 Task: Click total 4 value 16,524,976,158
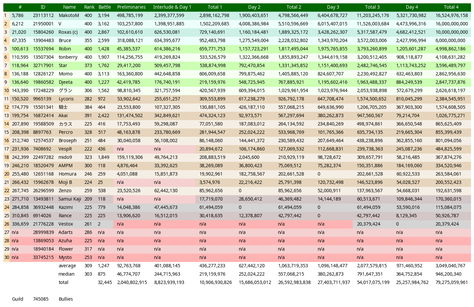click(452, 15)
